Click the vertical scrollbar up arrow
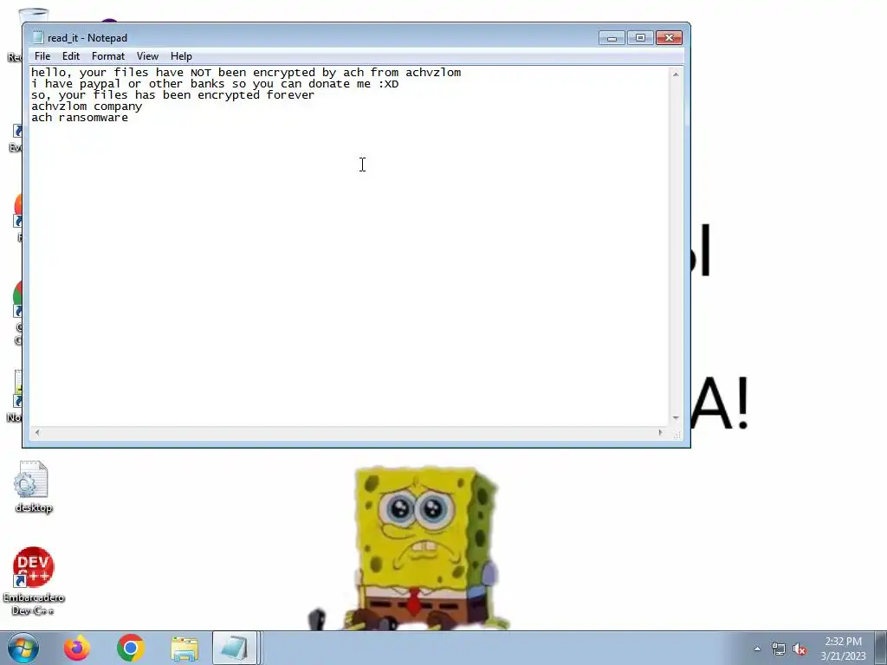 (x=676, y=74)
